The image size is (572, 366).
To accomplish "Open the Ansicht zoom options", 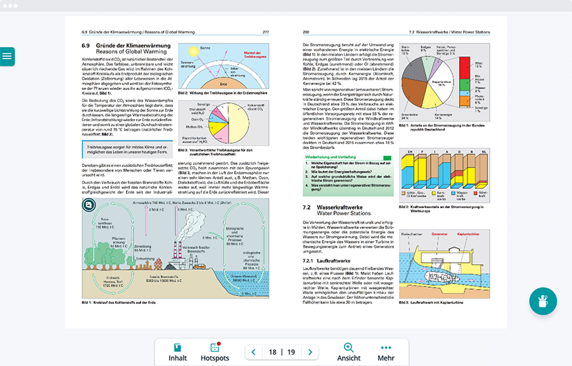I will pyautogui.click(x=348, y=352).
